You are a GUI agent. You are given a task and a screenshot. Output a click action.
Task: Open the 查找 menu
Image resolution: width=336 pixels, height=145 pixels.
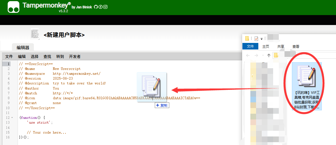47,57
